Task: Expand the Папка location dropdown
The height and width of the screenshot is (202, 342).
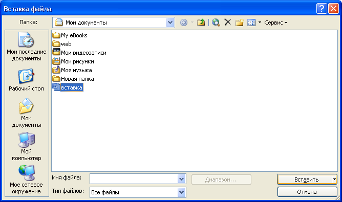Action: (170, 23)
